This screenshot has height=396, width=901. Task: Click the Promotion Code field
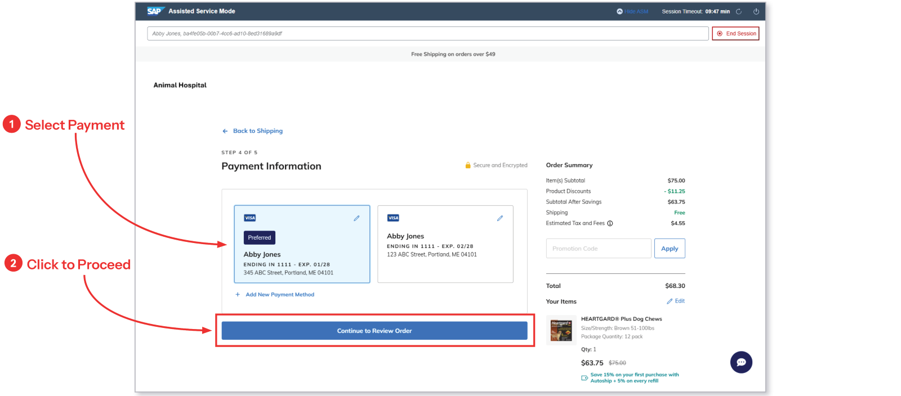599,249
